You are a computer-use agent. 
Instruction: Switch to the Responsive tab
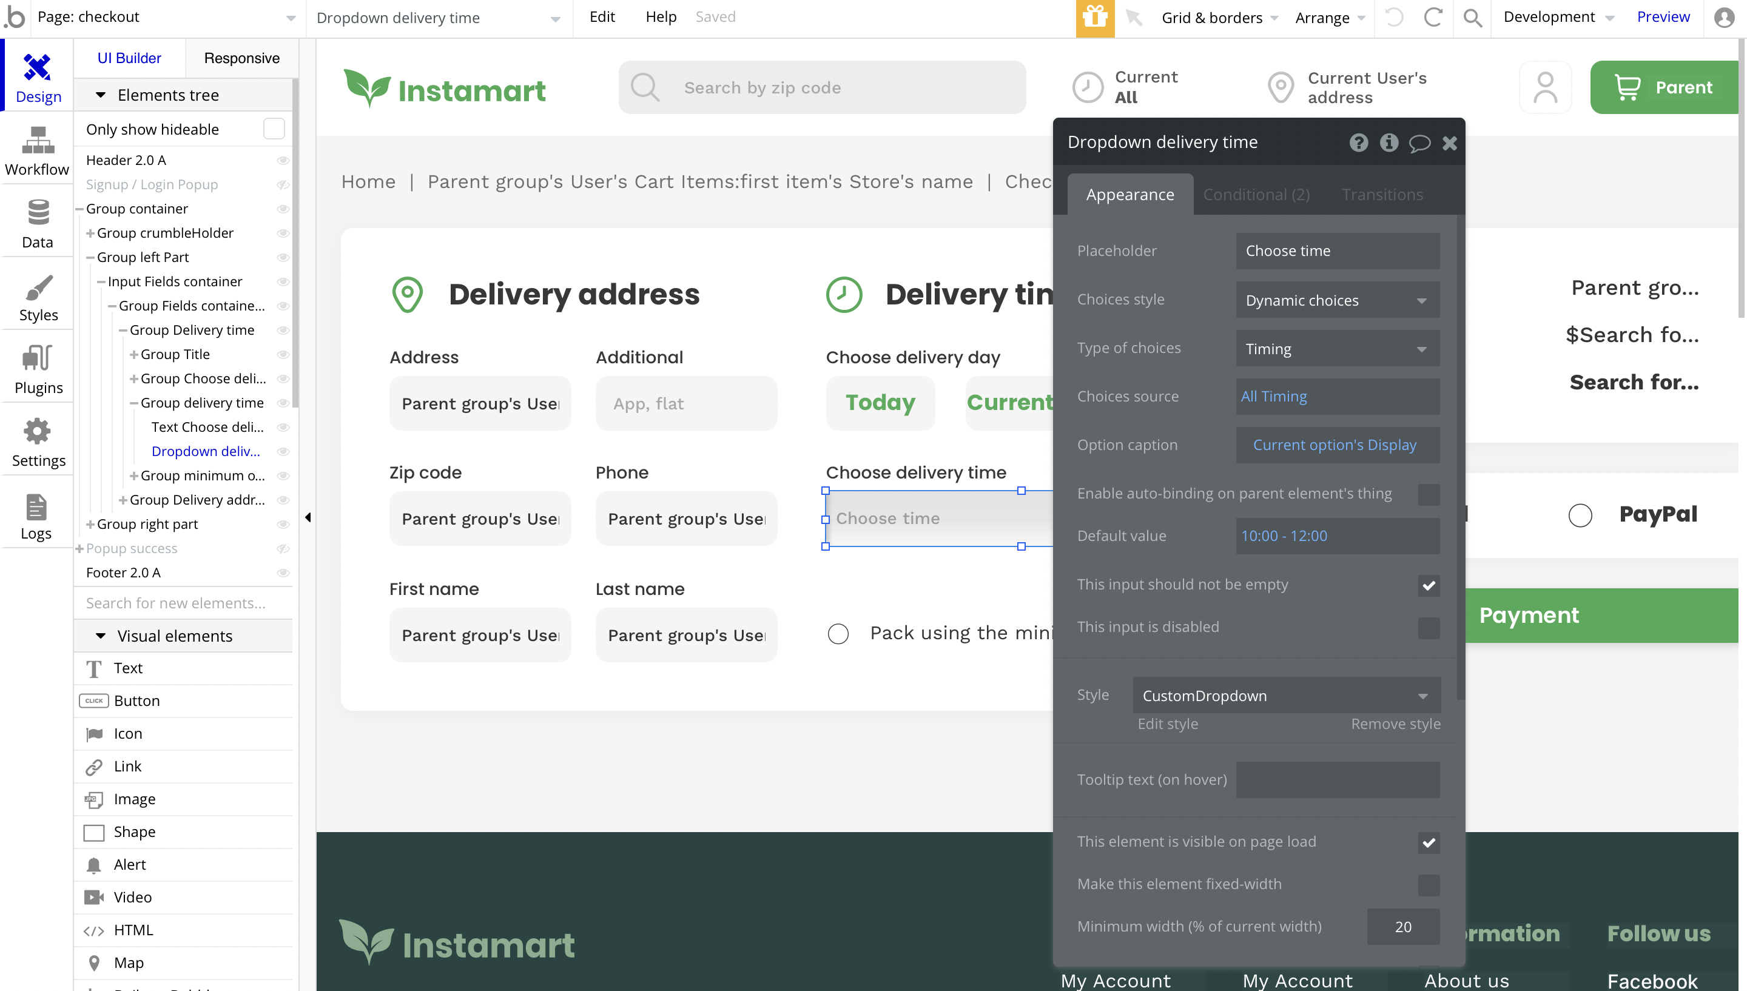click(241, 59)
